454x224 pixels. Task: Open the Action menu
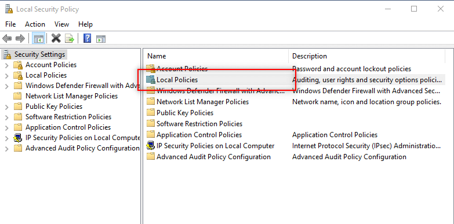[x=35, y=24]
